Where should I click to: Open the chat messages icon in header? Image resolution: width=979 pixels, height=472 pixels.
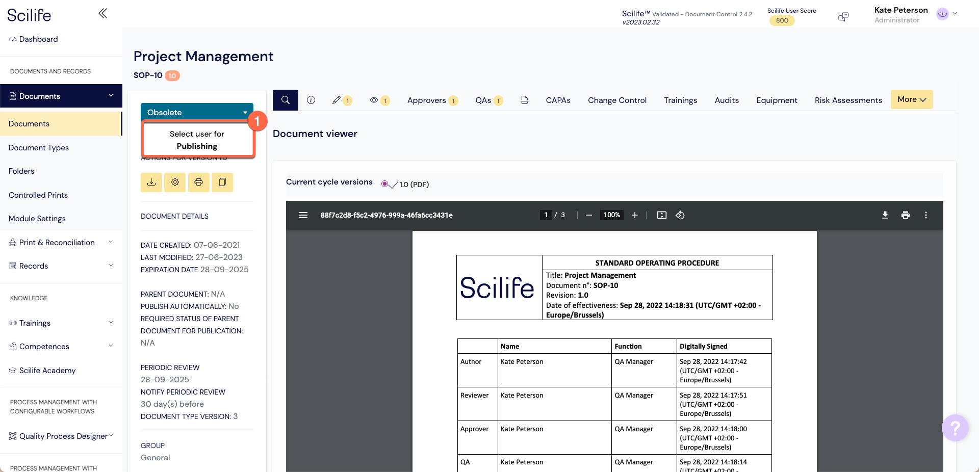843,17
